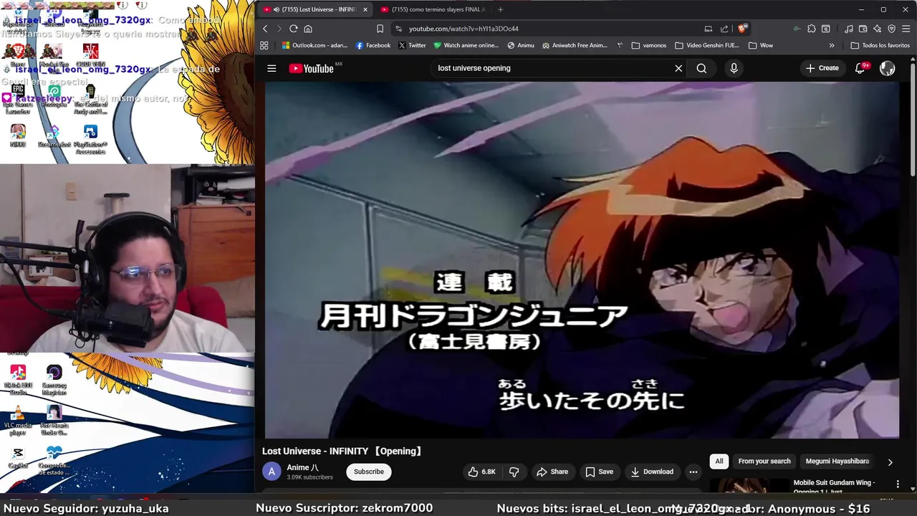Clear the YouTube search box text
Image resolution: width=917 pixels, height=516 pixels.
[678, 68]
